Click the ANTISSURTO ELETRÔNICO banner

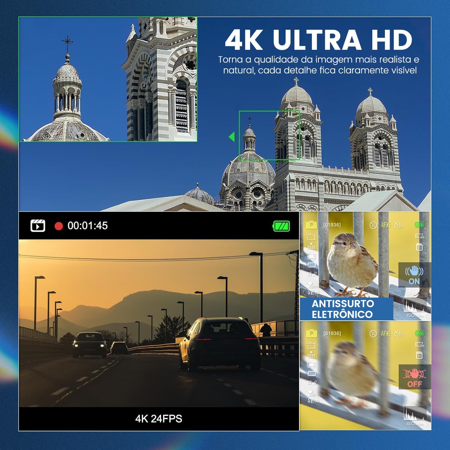[346, 309]
